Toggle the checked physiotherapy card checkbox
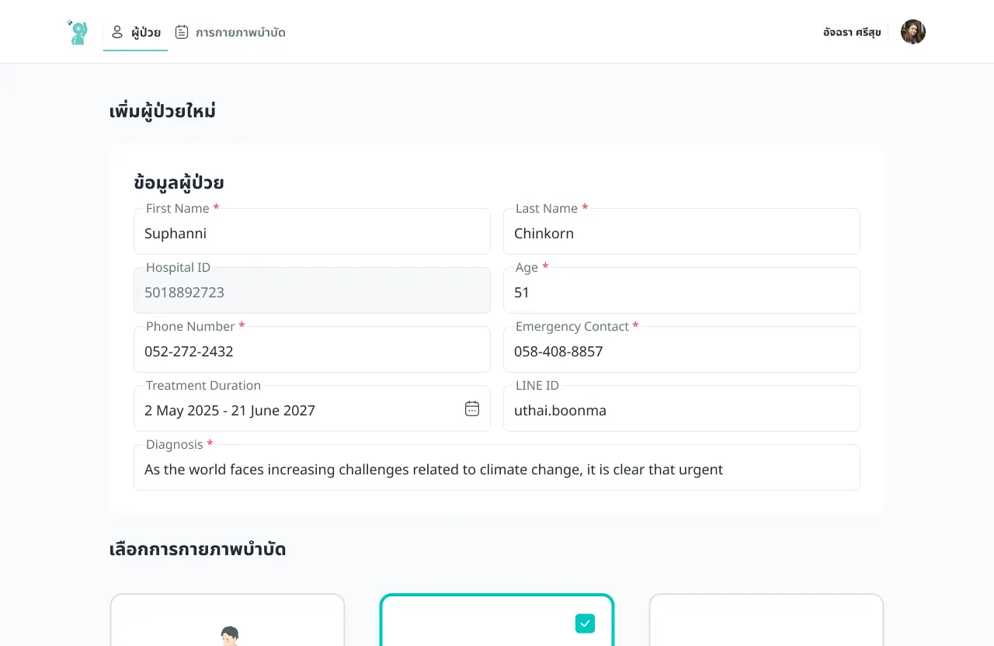The width and height of the screenshot is (994, 646). 585,623
